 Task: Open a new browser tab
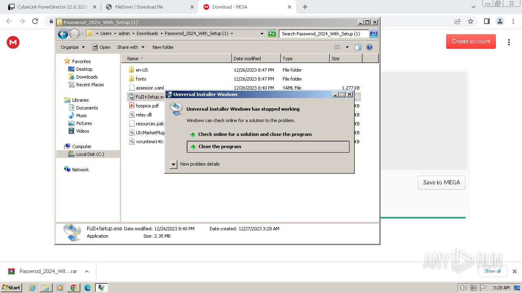(305, 7)
